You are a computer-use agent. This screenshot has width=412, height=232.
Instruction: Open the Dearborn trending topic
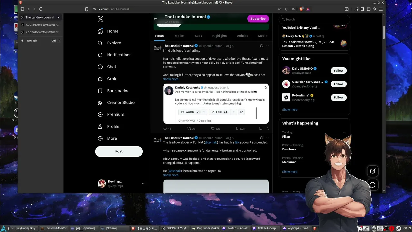pos(289,150)
